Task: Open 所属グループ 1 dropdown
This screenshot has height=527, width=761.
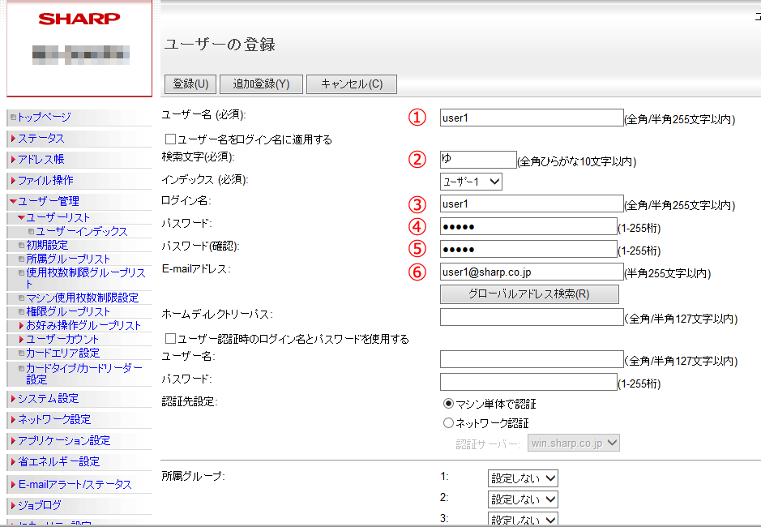Action: coord(523,478)
